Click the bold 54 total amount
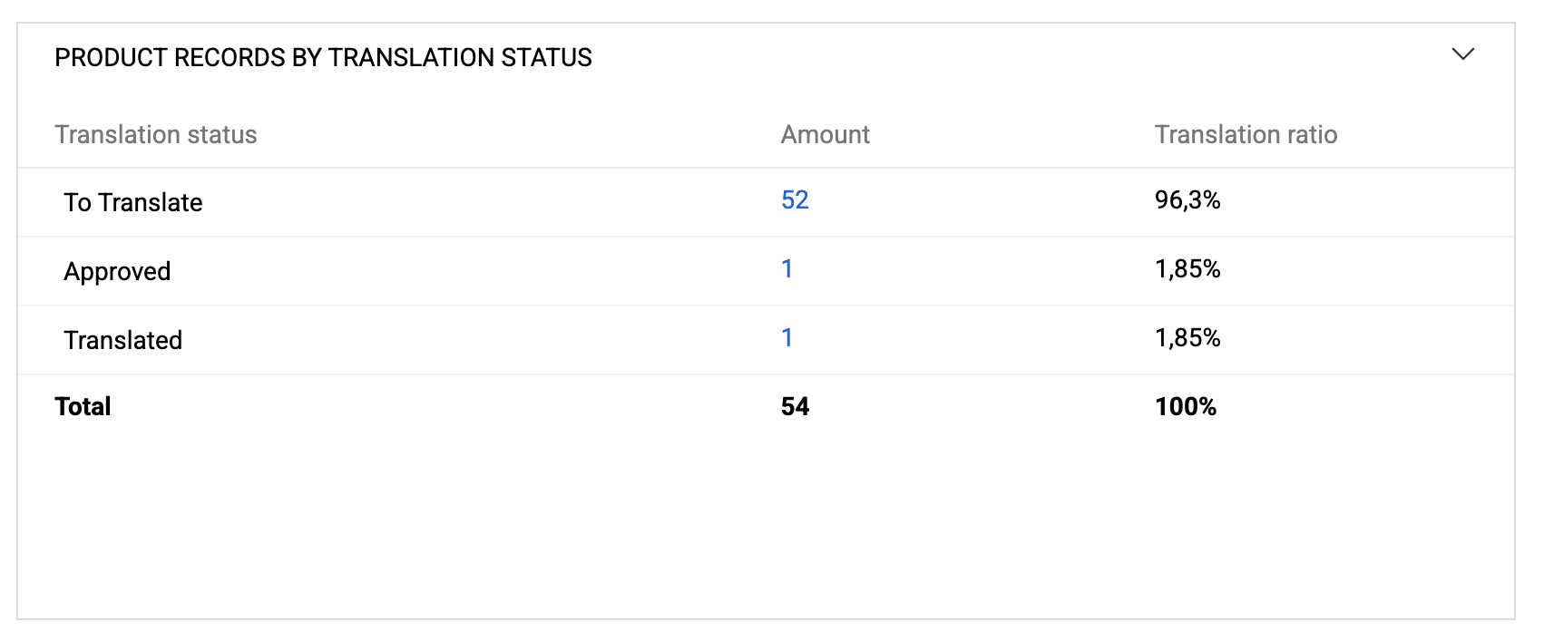Screen dimensions: 1544x631 795,406
